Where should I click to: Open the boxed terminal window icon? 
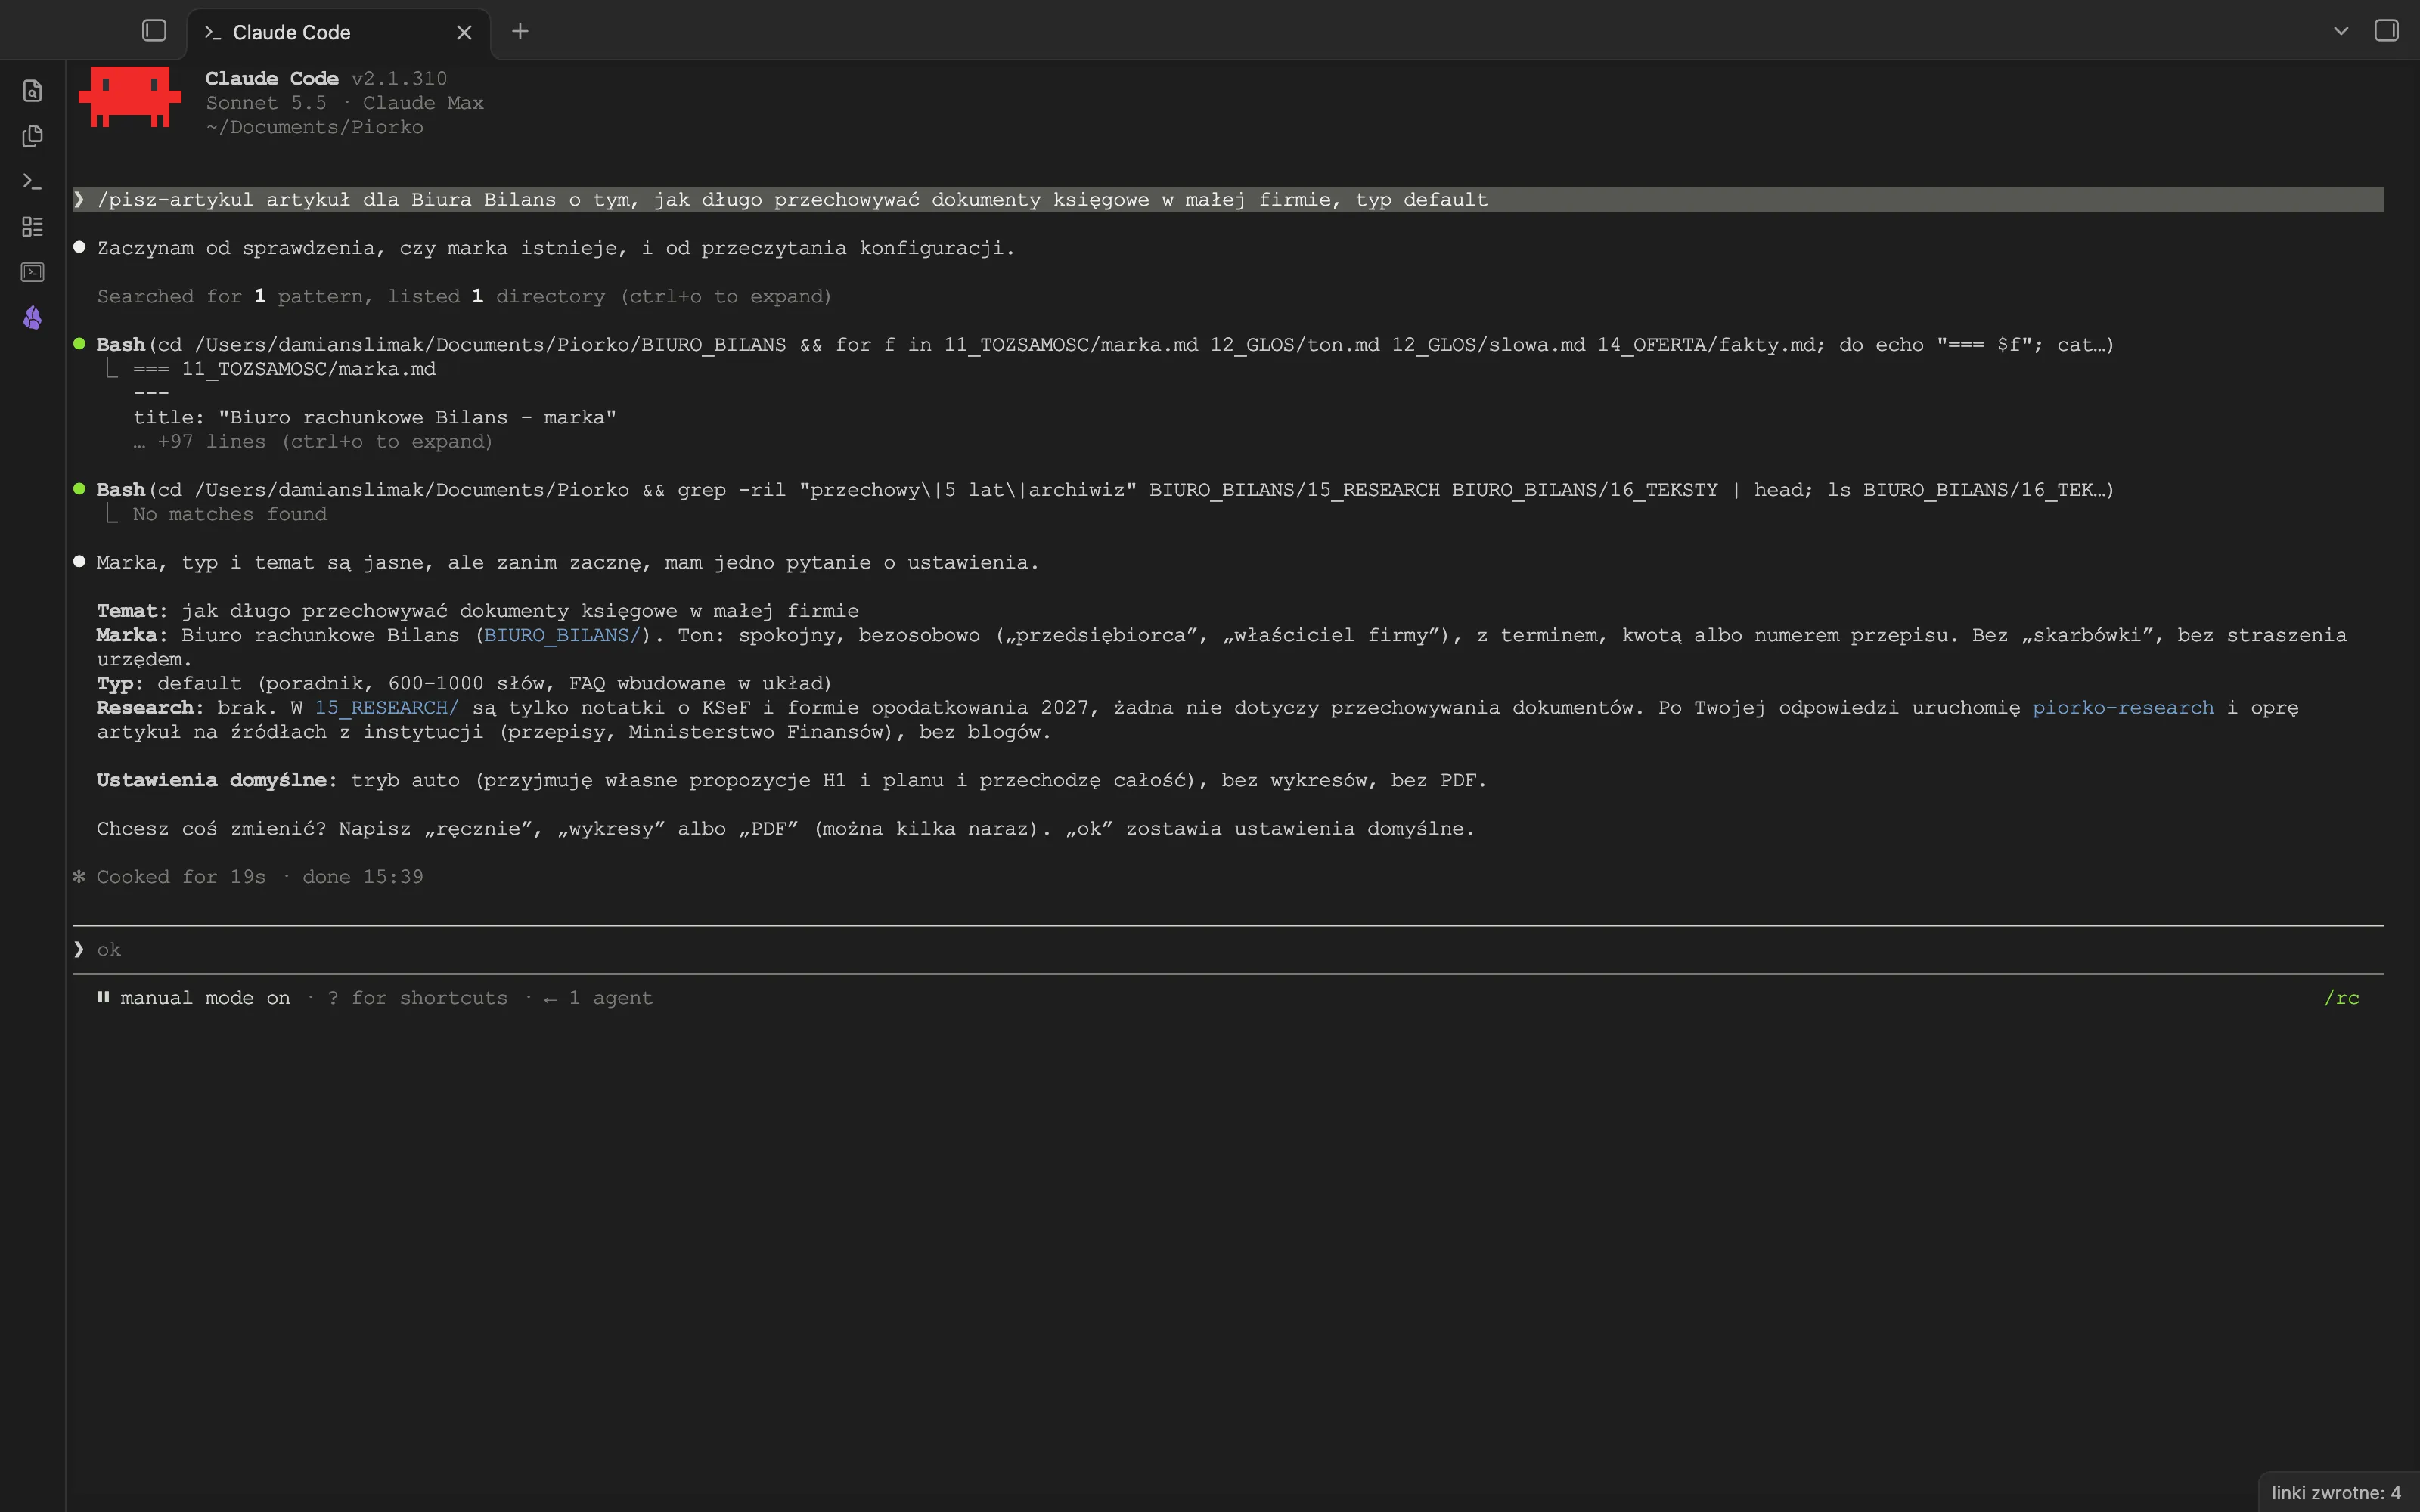tap(32, 272)
